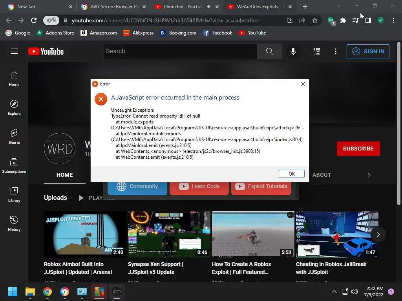
Task: Click the SIGN IN button
Action: click(367, 51)
